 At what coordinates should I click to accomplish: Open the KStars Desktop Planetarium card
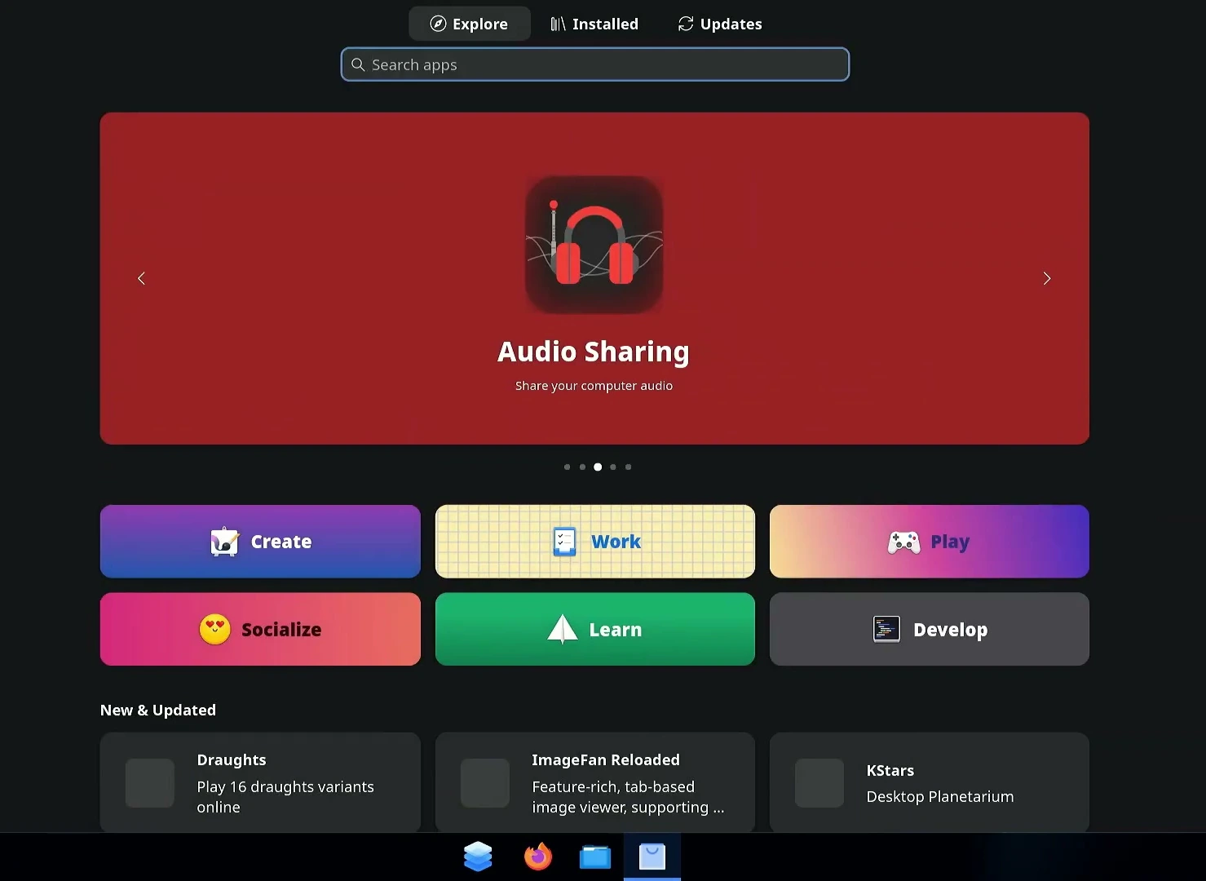point(930,782)
